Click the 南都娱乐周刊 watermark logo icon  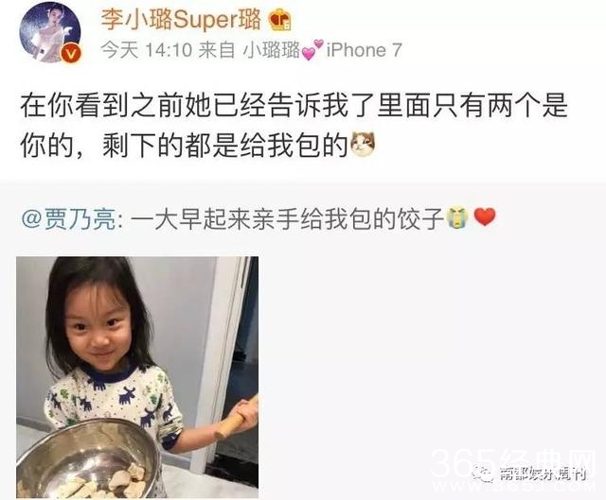click(484, 473)
